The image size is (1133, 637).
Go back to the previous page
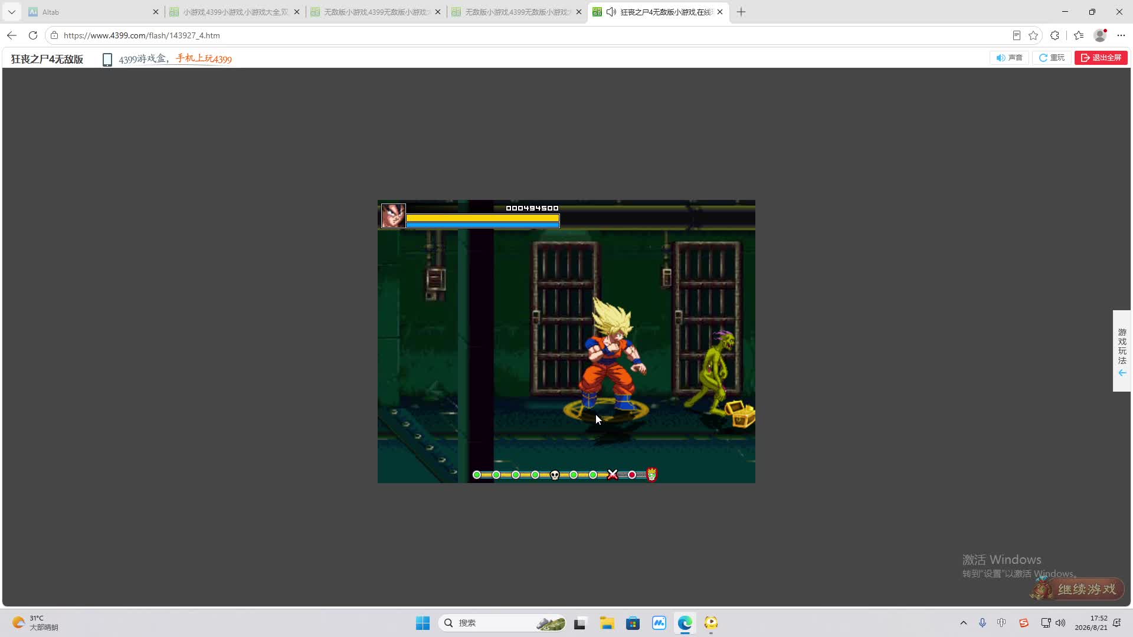click(12, 35)
